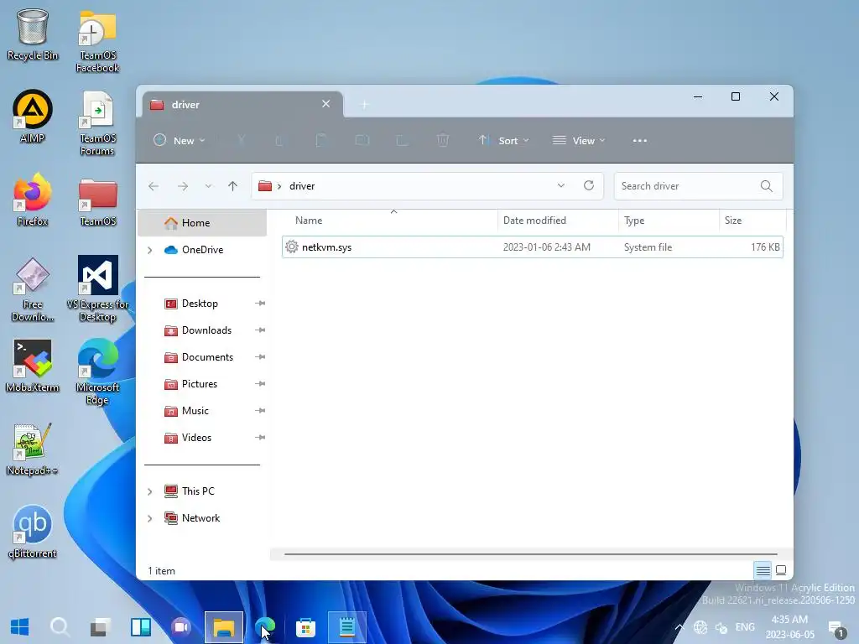
Task: Click the search magnifier icon
Action: pos(767,186)
